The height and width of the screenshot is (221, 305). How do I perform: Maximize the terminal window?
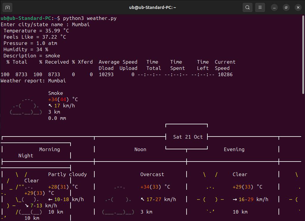pos(286,7)
